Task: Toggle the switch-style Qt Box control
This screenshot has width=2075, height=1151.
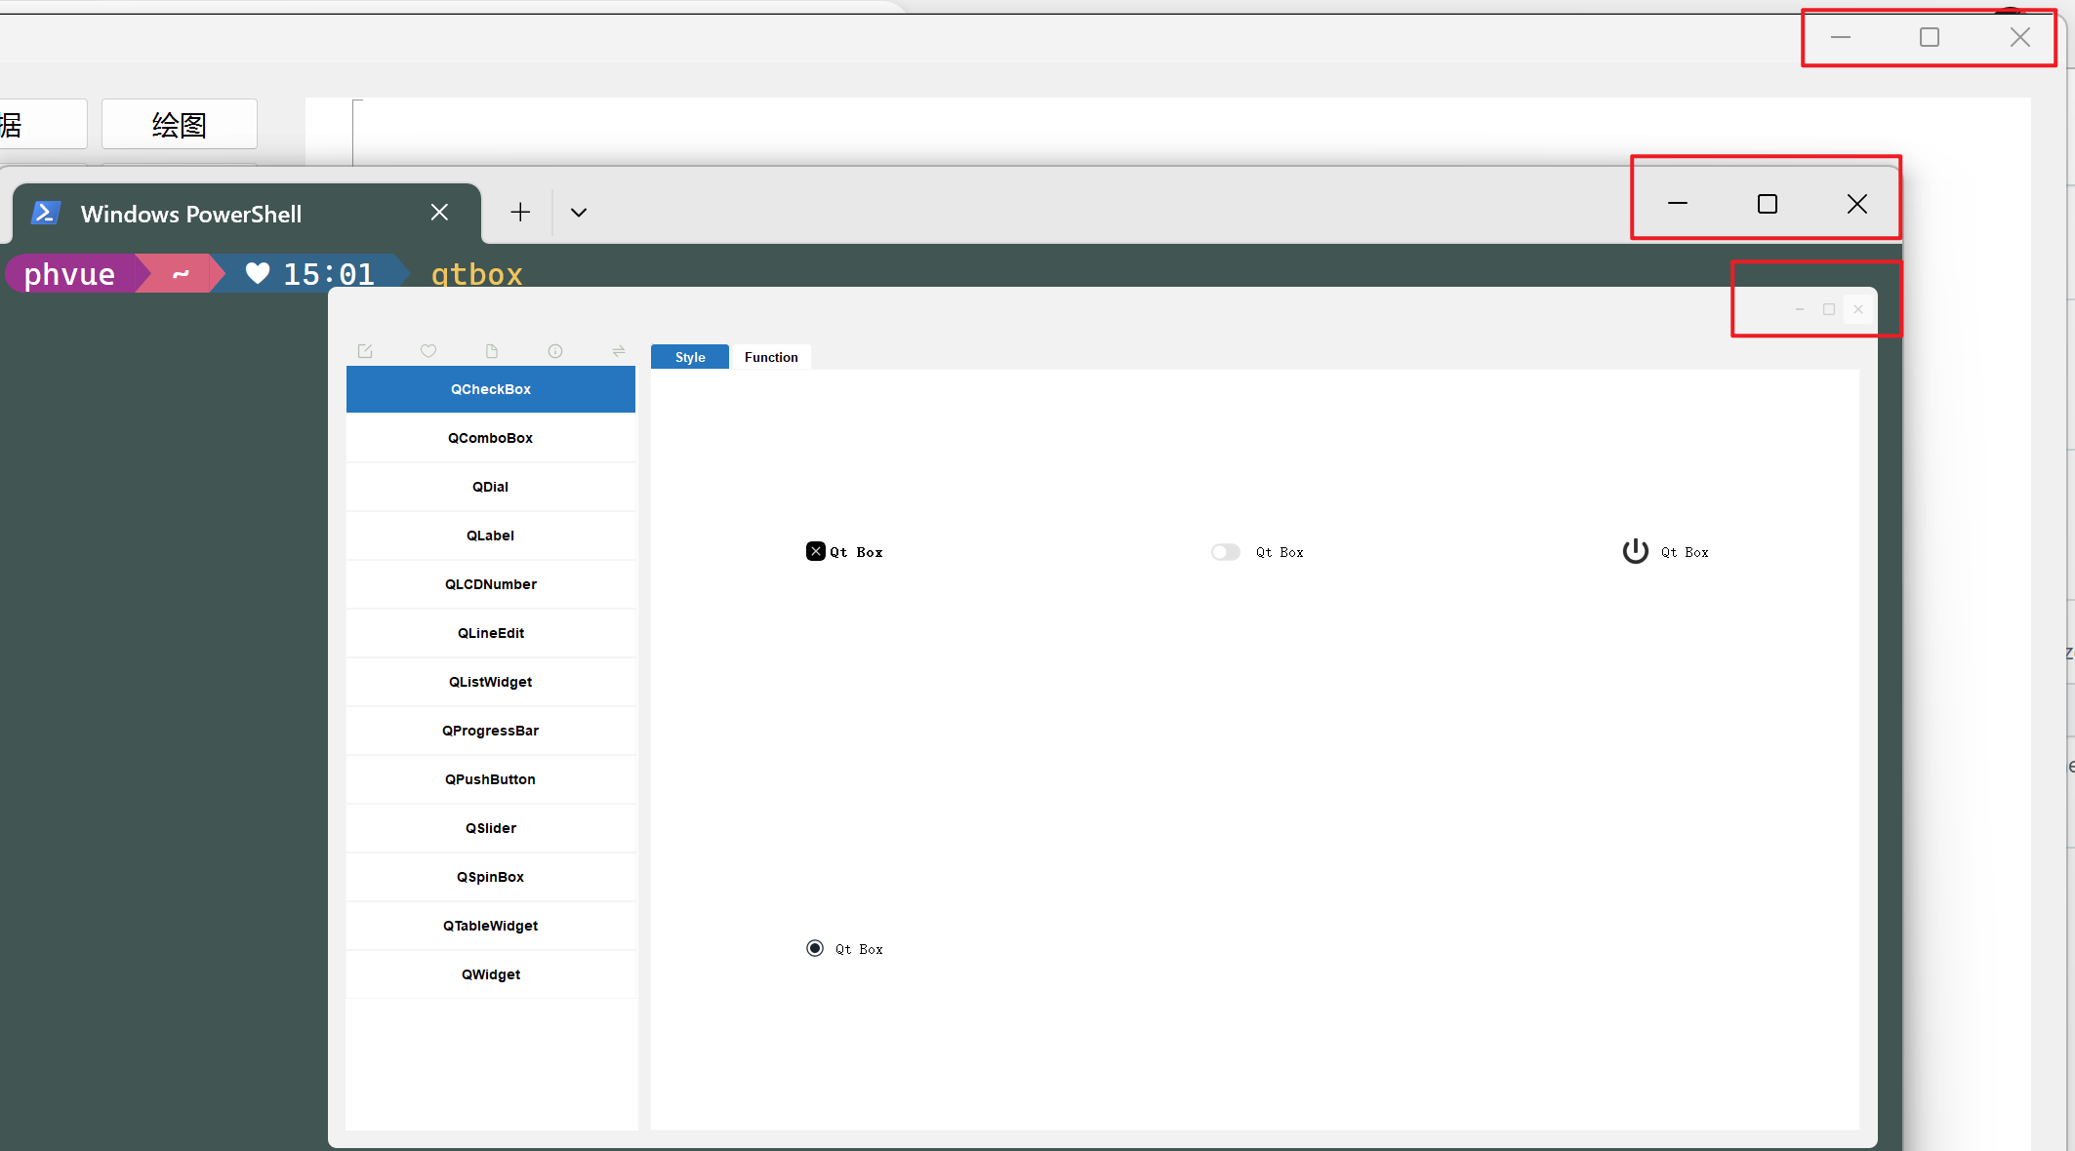Action: tap(1225, 552)
